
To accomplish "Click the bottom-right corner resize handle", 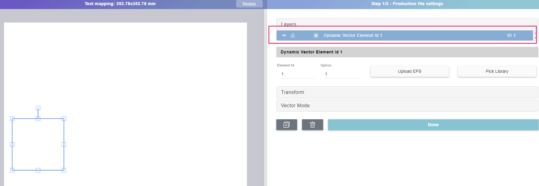I will 64,170.
